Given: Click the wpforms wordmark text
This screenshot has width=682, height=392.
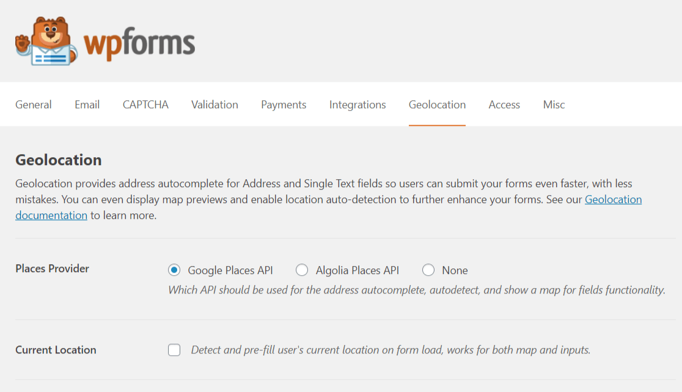Looking at the screenshot, I should pyautogui.click(x=139, y=43).
